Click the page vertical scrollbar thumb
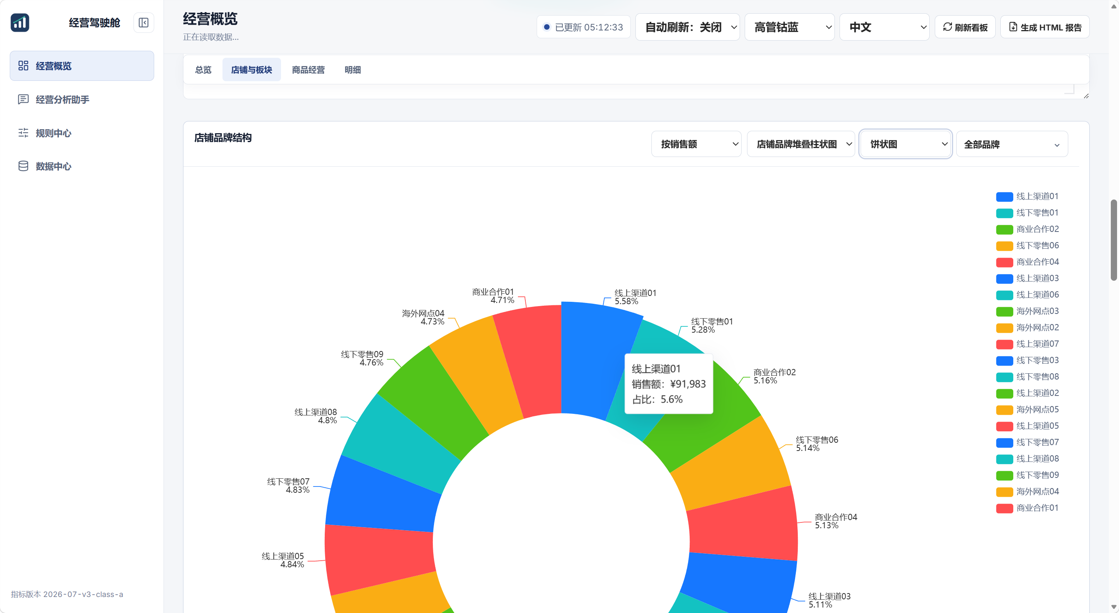This screenshot has height=613, width=1119. click(1114, 240)
